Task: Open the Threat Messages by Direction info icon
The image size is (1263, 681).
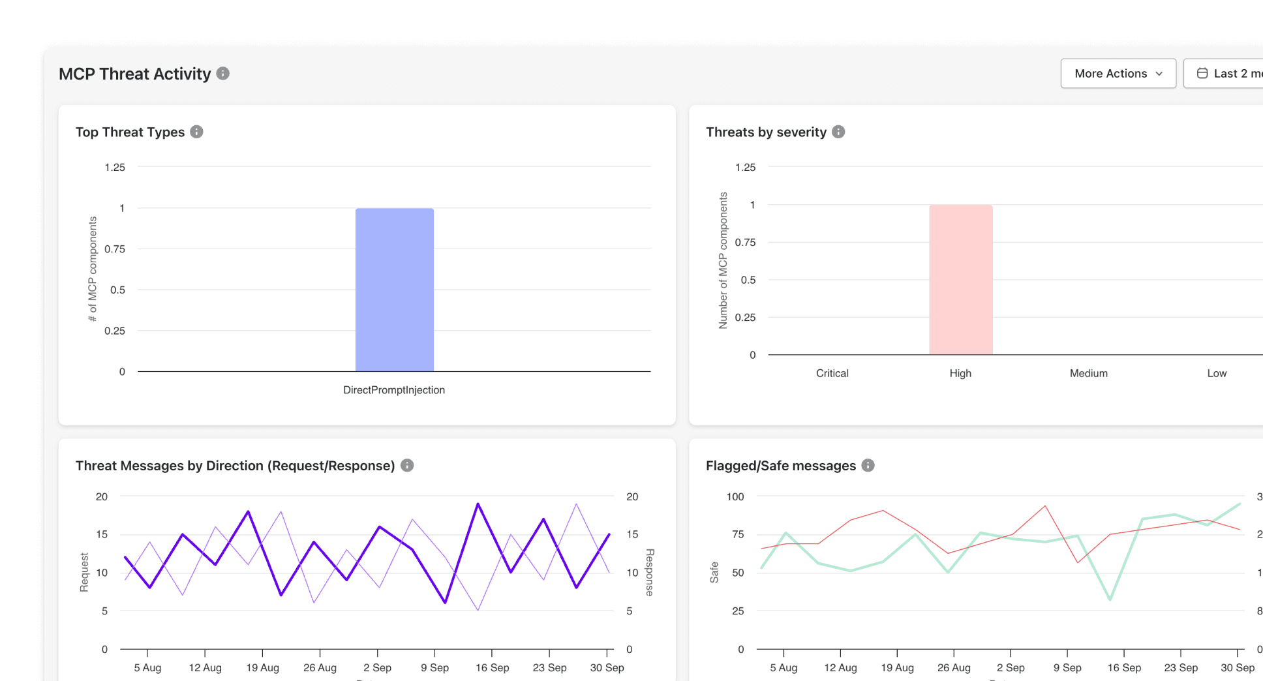Action: point(407,465)
